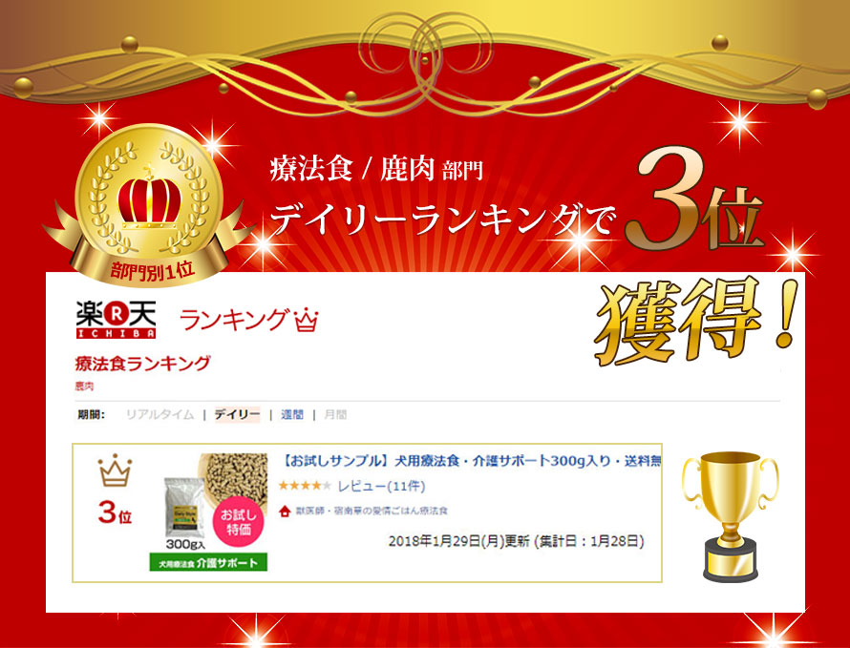Click the red ランキング title text
The height and width of the screenshot is (648, 850).
coord(232,320)
